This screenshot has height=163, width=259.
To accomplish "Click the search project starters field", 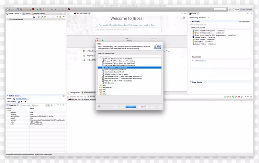I will coord(127,30).
